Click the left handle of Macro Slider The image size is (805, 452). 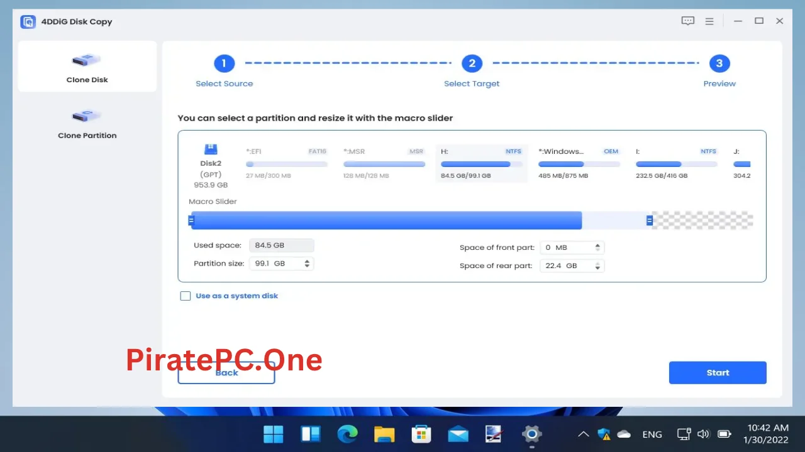pyautogui.click(x=191, y=220)
